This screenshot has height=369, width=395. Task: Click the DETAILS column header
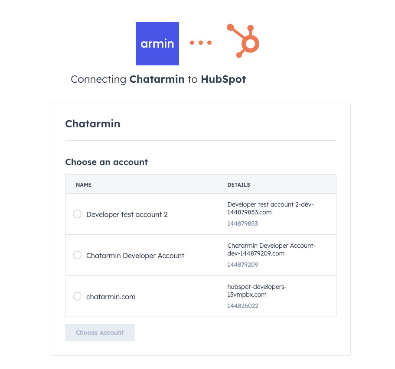pyautogui.click(x=239, y=184)
